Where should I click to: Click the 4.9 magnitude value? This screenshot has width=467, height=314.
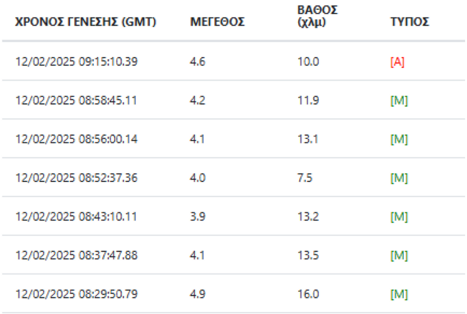(x=197, y=294)
